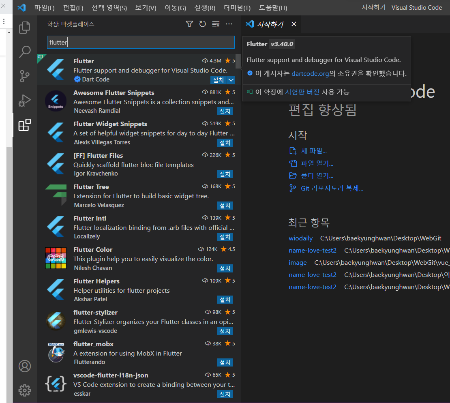Click the git branch icon beside Git 리포지토리 복제
The height and width of the screenshot is (403, 450).
coord(293,188)
